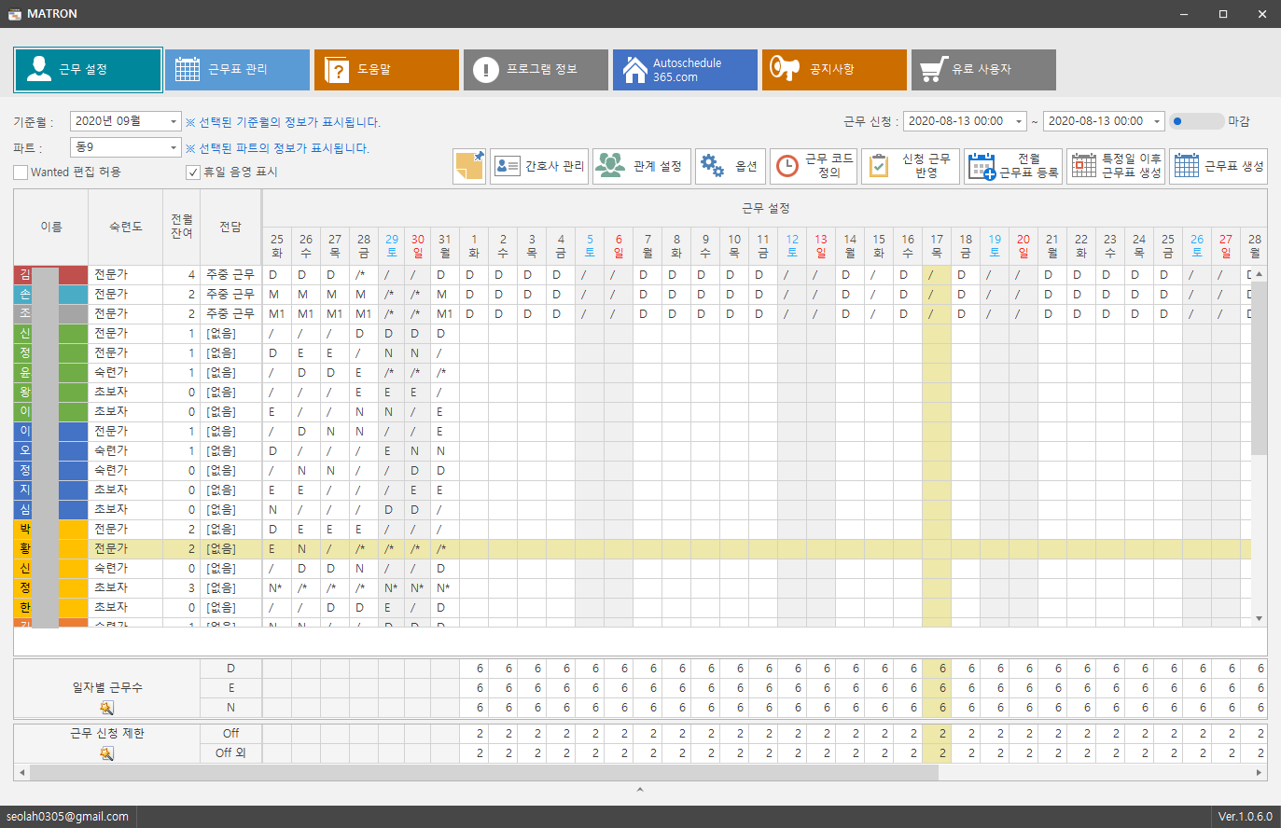
Task: Click the schedule grid vertical scrollbar
Action: click(1259, 368)
